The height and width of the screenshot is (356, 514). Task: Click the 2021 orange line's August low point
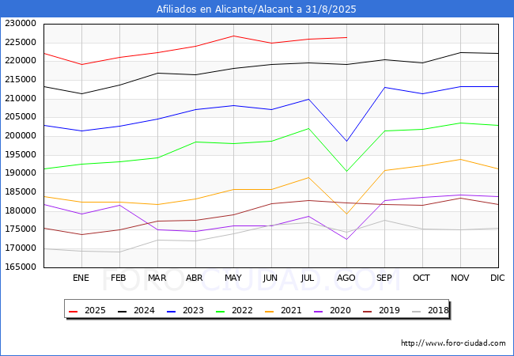pos(346,214)
